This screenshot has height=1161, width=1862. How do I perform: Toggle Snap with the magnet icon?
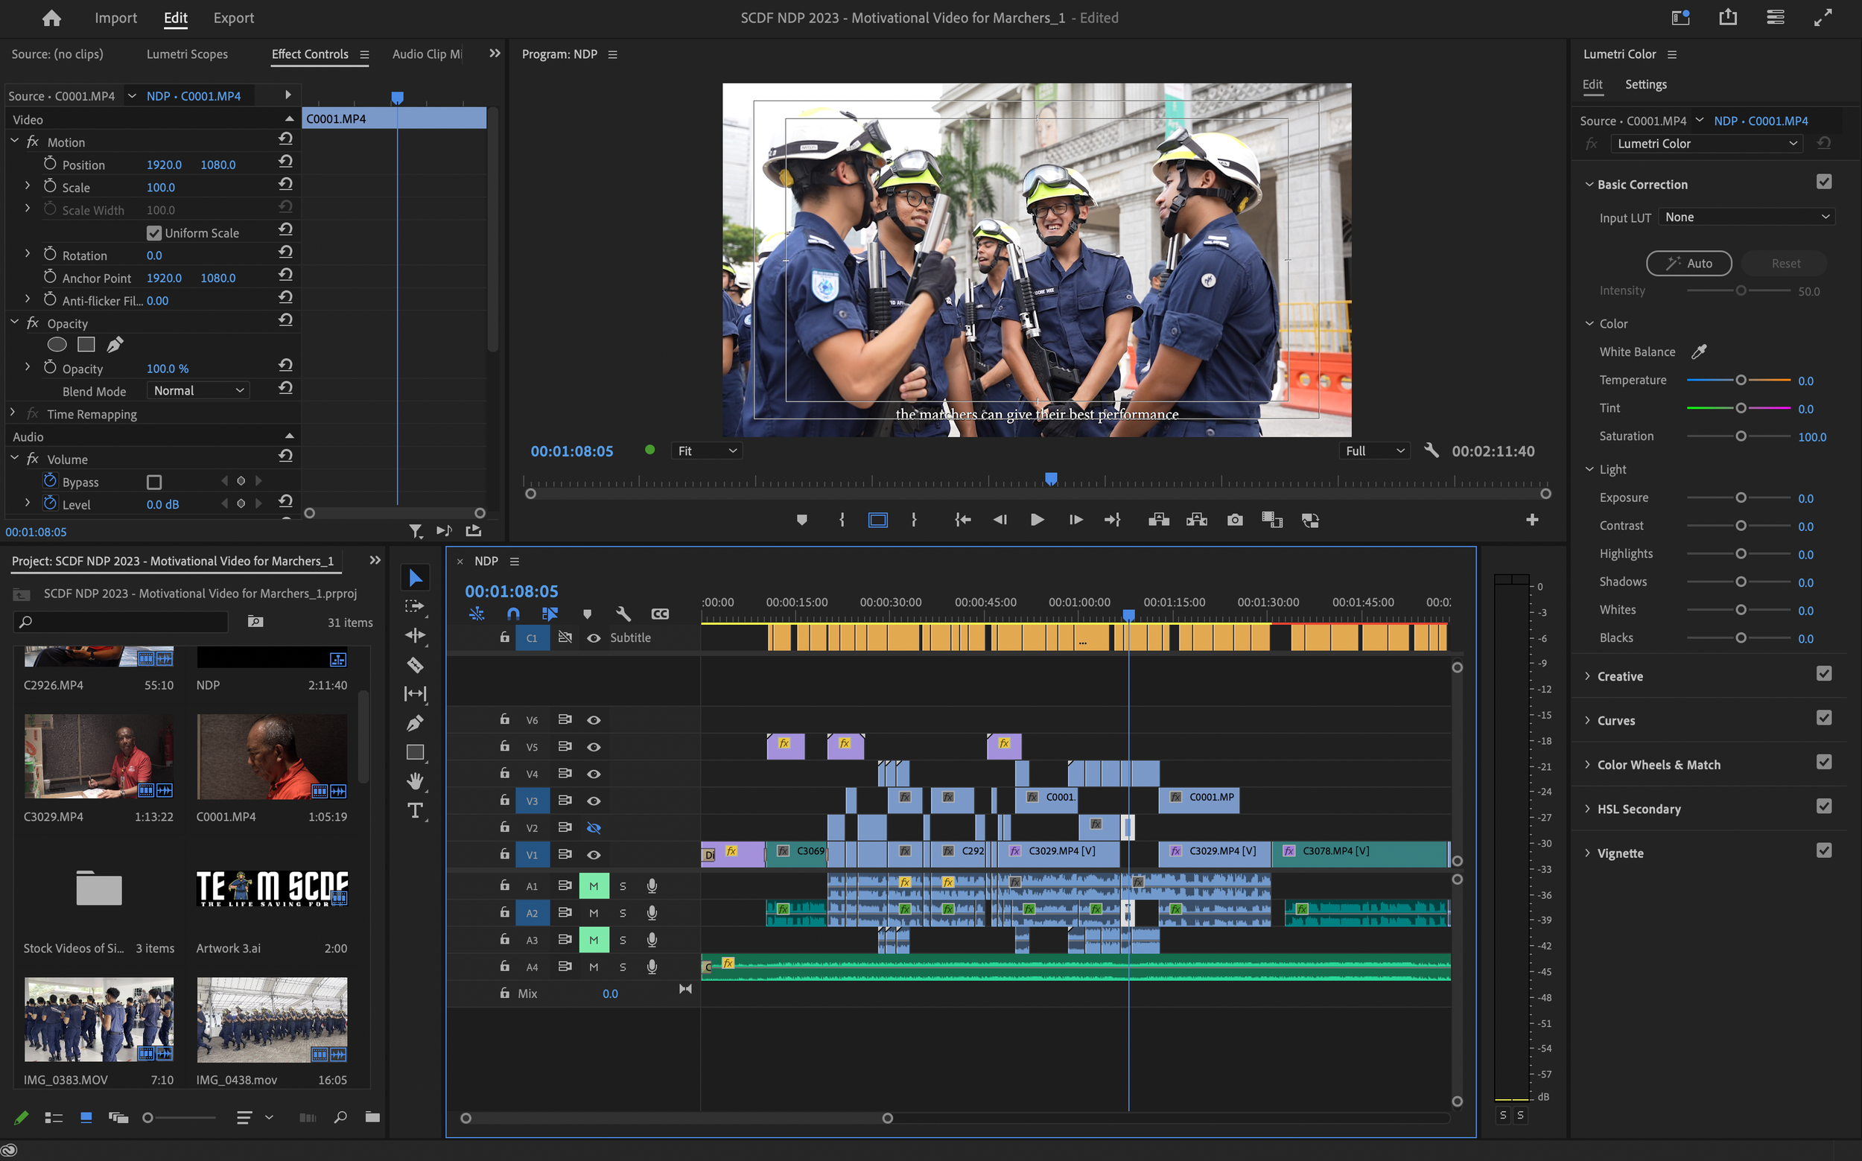coord(513,614)
